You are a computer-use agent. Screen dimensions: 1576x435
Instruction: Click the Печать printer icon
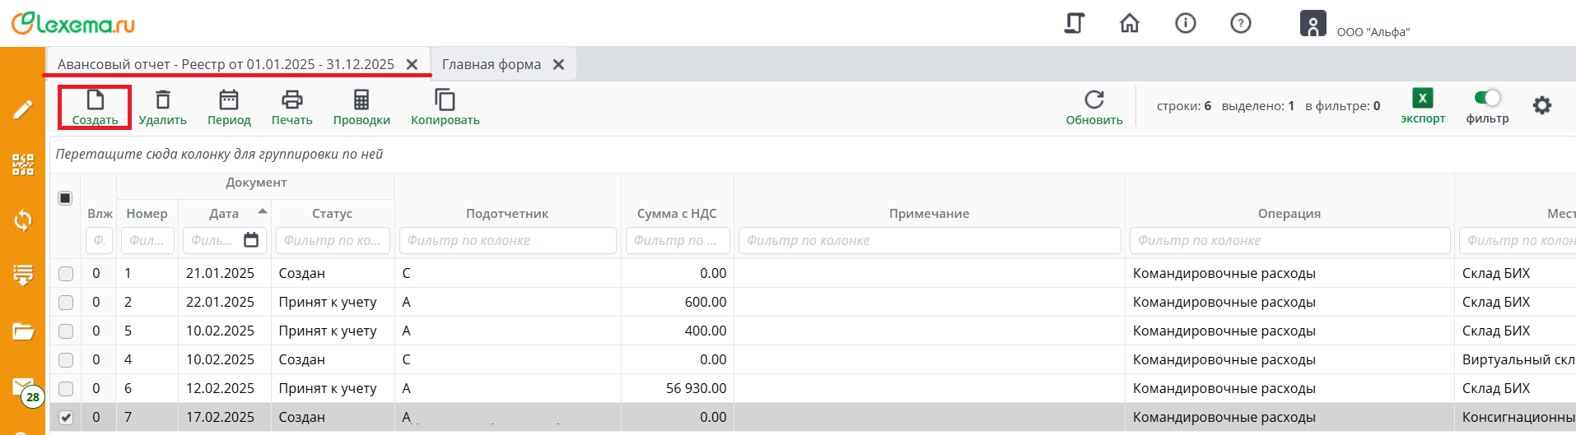tap(291, 100)
